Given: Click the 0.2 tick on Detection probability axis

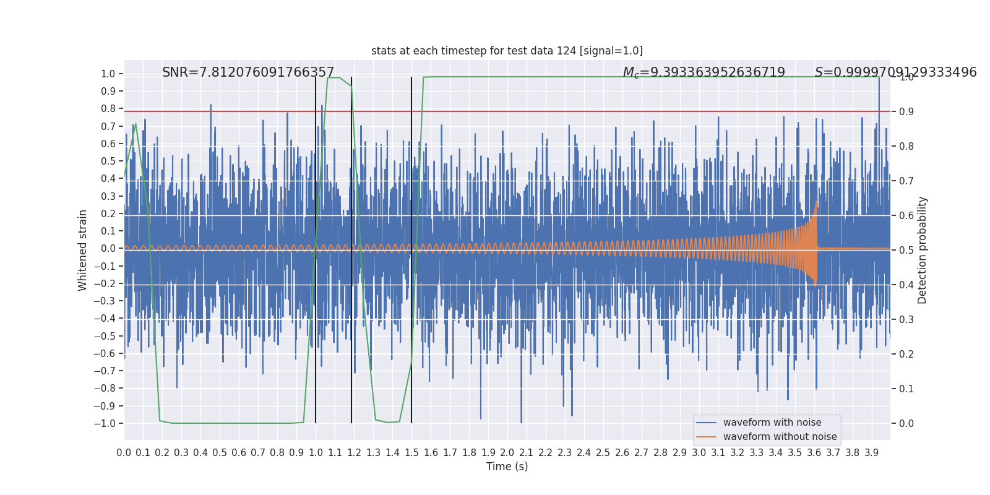Looking at the screenshot, I should click(x=906, y=355).
